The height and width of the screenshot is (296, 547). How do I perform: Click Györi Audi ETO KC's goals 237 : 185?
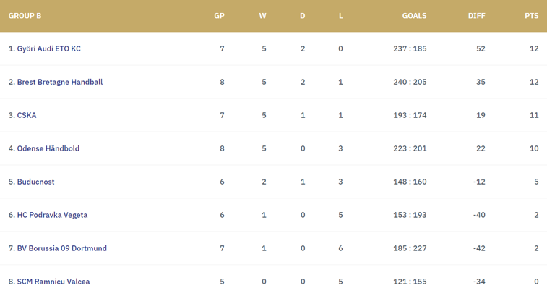[x=410, y=48]
